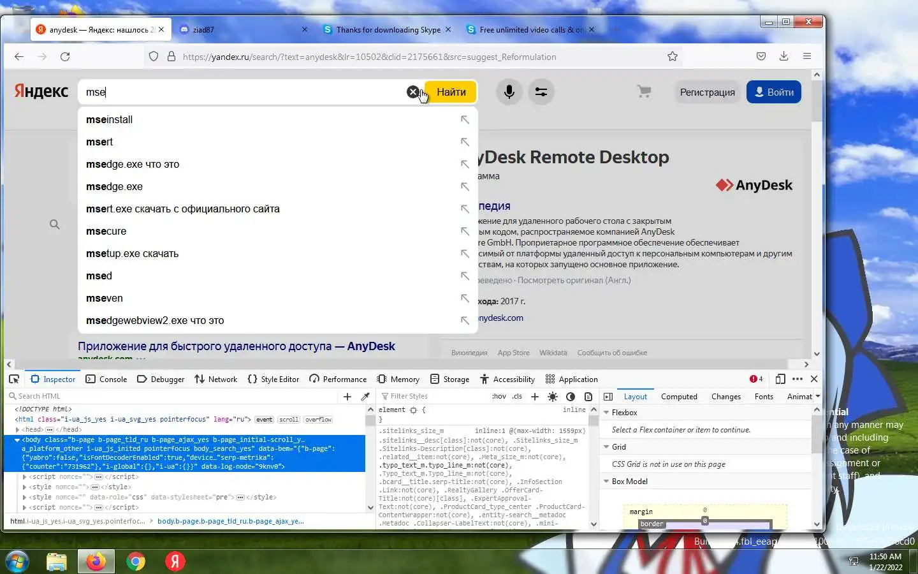The width and height of the screenshot is (918, 574).
Task: Reload the Yandex page
Action: tap(65, 57)
